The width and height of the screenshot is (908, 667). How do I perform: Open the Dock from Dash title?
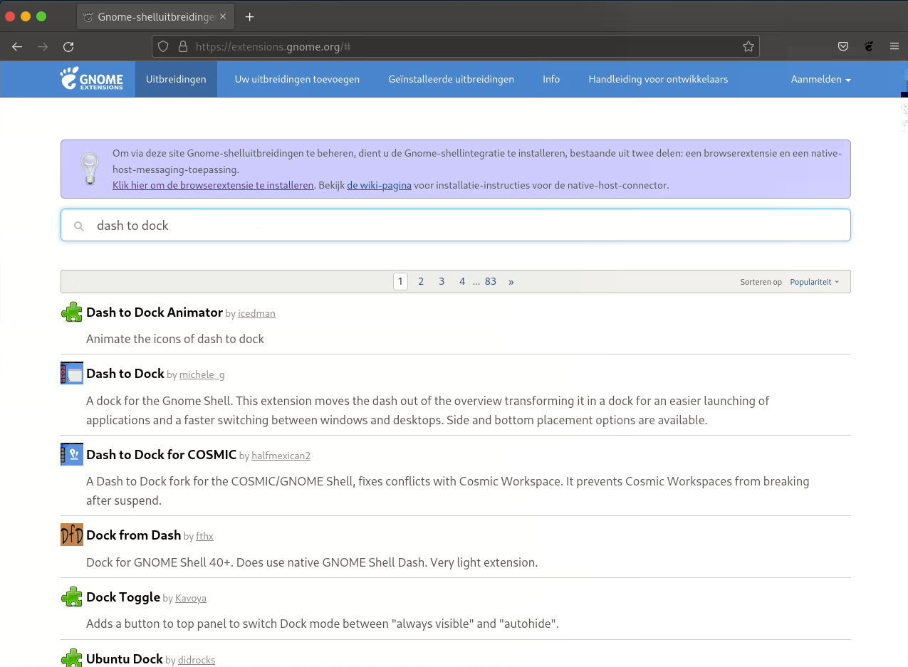(x=133, y=535)
